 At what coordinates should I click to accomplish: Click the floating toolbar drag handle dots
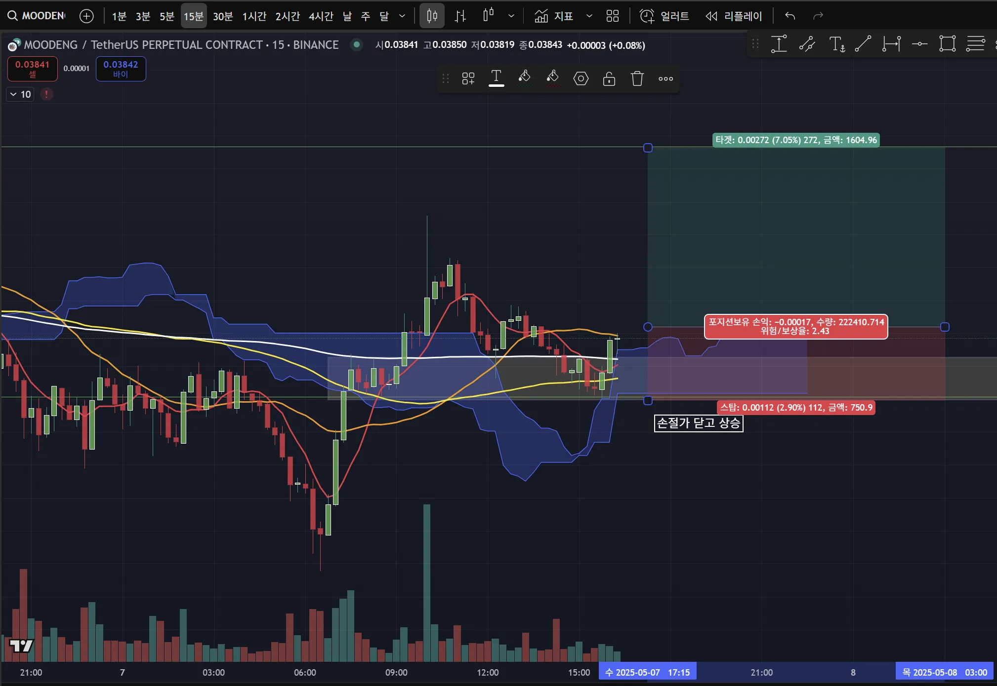click(446, 78)
